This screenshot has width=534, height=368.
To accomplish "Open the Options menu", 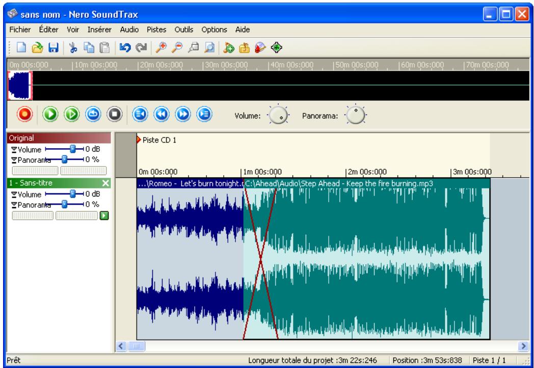I will [214, 30].
